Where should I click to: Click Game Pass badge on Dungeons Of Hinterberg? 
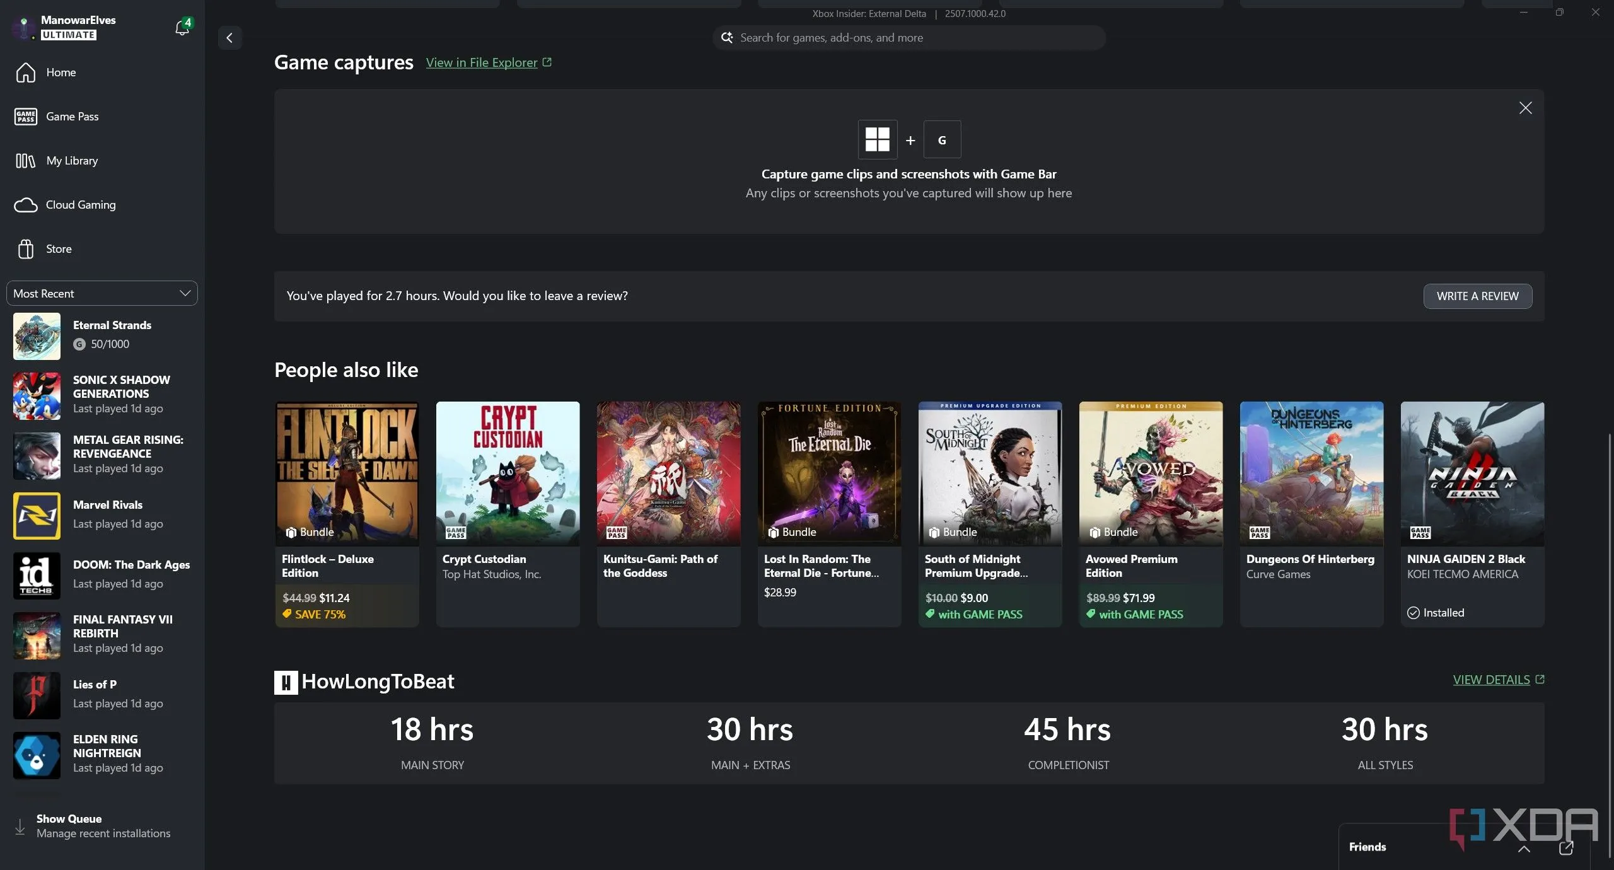pyautogui.click(x=1260, y=533)
